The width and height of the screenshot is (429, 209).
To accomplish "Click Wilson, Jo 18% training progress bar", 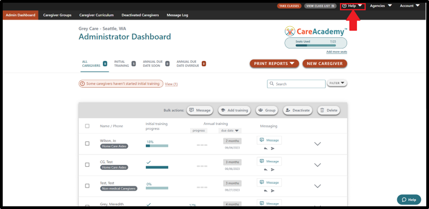I will tap(157, 146).
